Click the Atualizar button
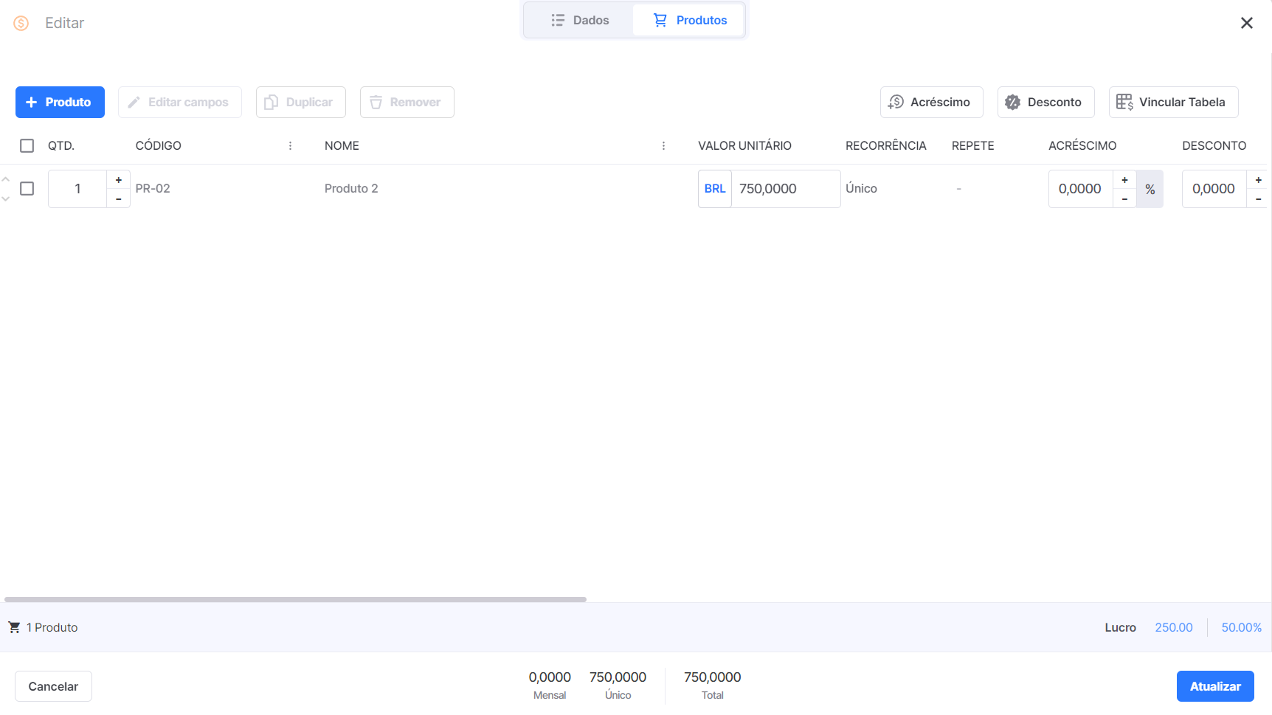Screen dimensions: 1272x715 click(x=1215, y=686)
